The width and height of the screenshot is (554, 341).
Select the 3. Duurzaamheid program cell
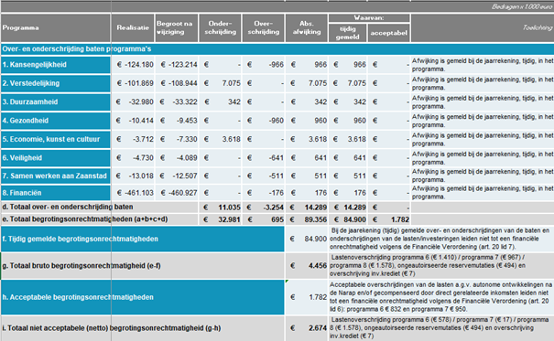(56, 101)
